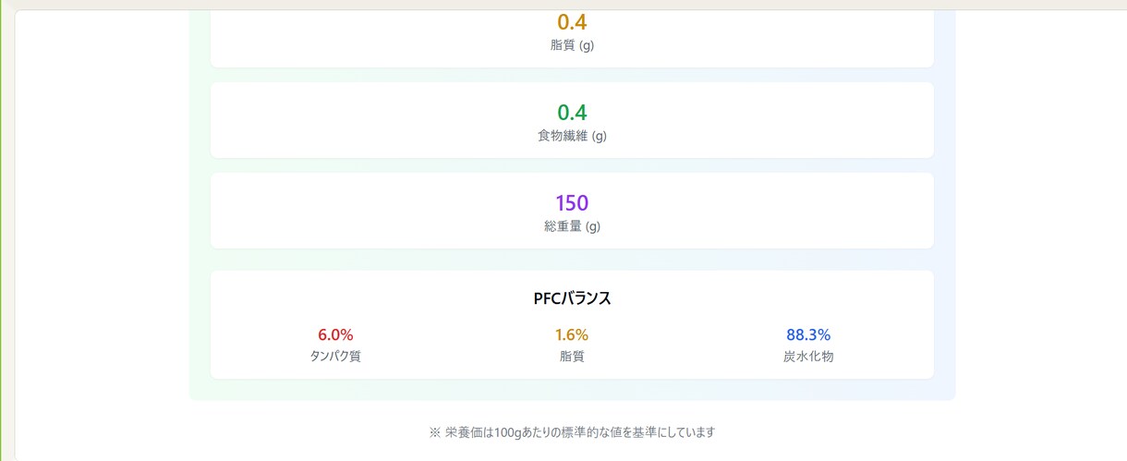The width and height of the screenshot is (1127, 461).
Task: Select the 脂質 (g) label
Action: (572, 45)
